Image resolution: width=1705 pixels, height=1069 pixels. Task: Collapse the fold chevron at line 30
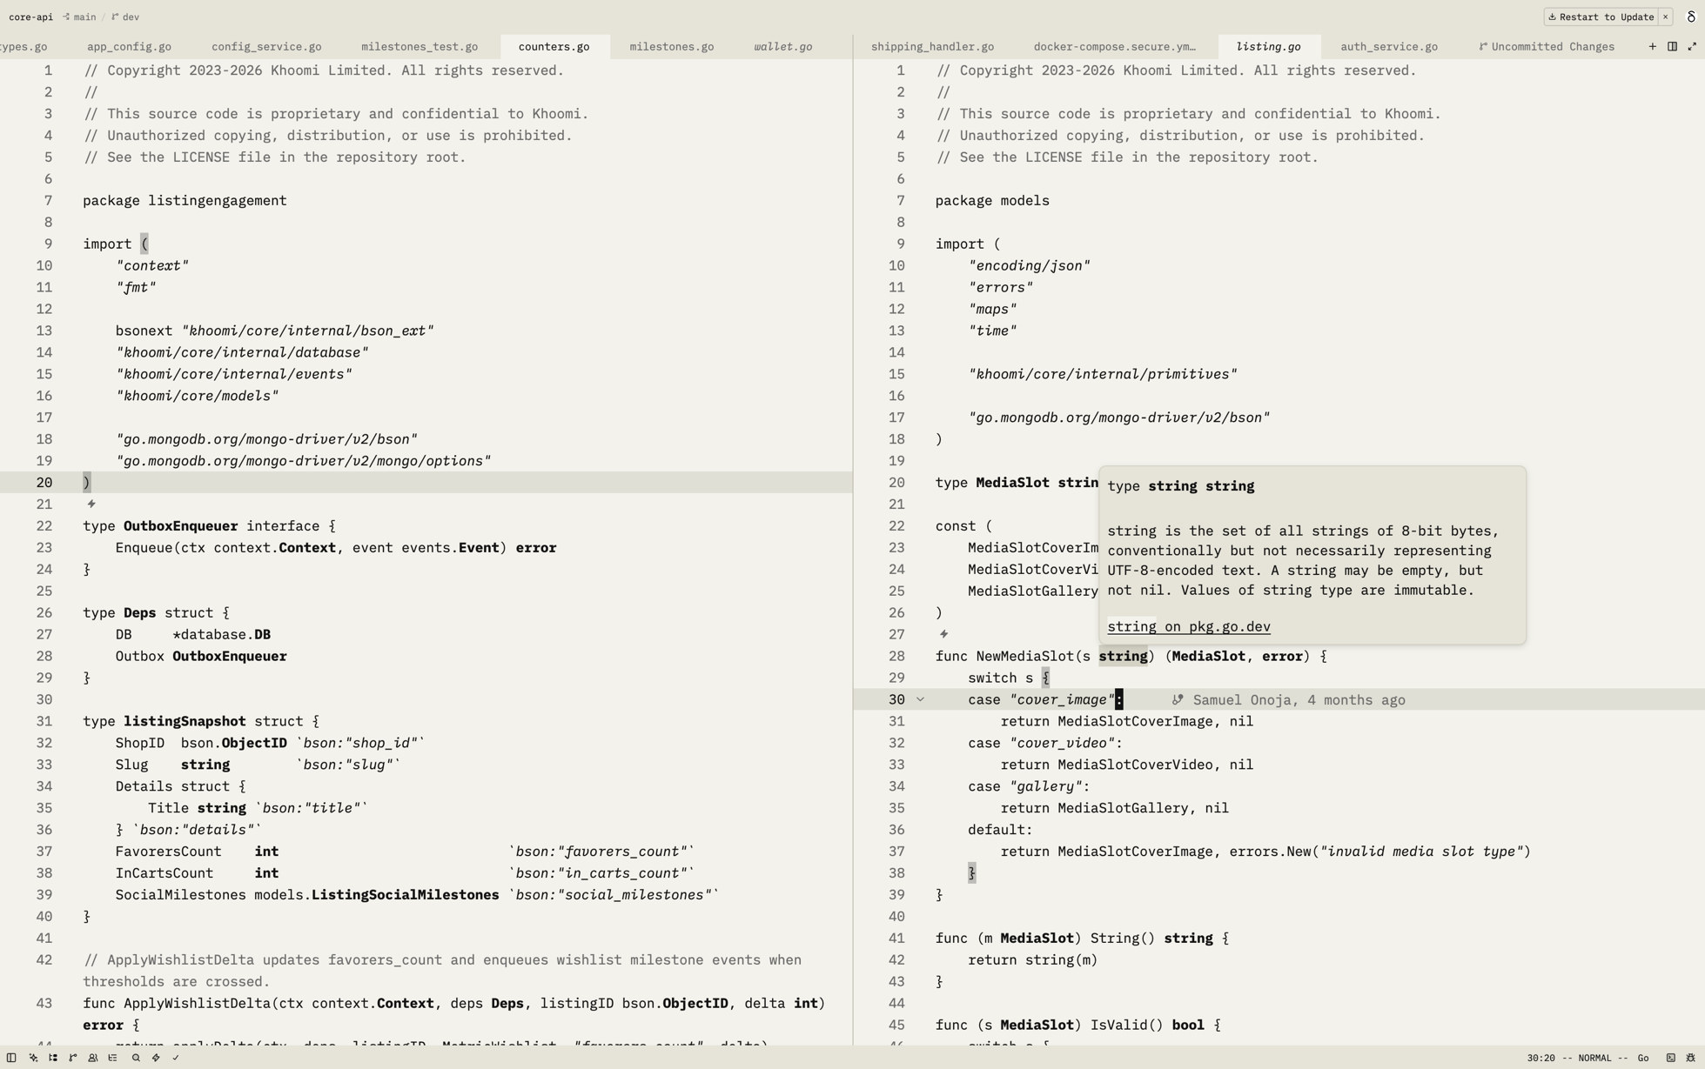pyautogui.click(x=920, y=699)
